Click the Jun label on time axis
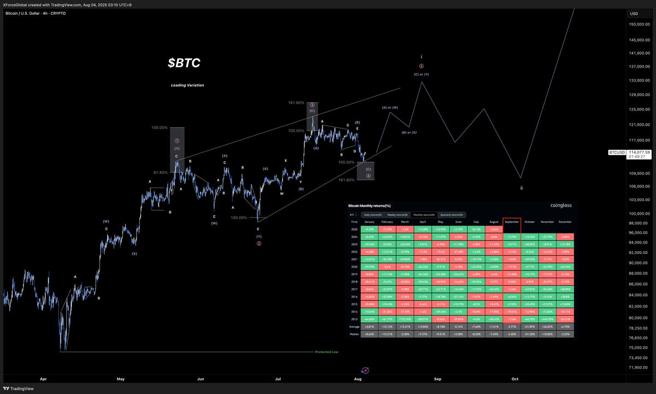This screenshot has width=656, height=394. [201, 378]
